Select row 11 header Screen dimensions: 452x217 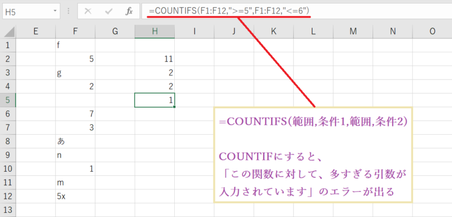point(8,183)
